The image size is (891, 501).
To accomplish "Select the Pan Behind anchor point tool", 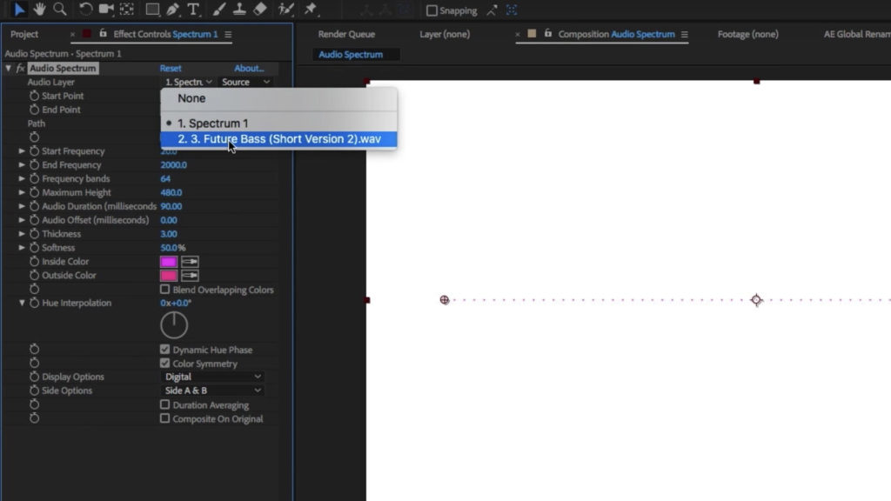I will [x=127, y=9].
